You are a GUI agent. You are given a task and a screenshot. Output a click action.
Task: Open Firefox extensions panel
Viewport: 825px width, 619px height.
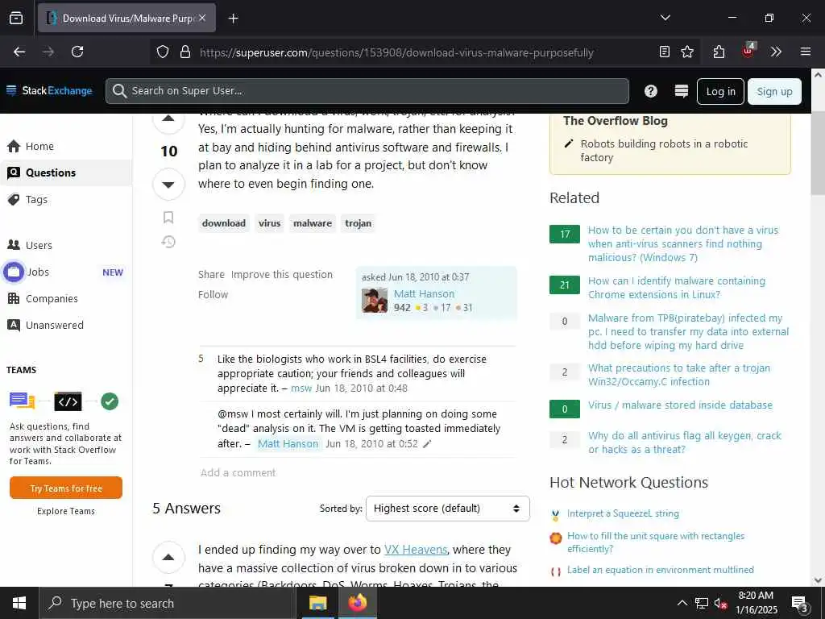719,52
